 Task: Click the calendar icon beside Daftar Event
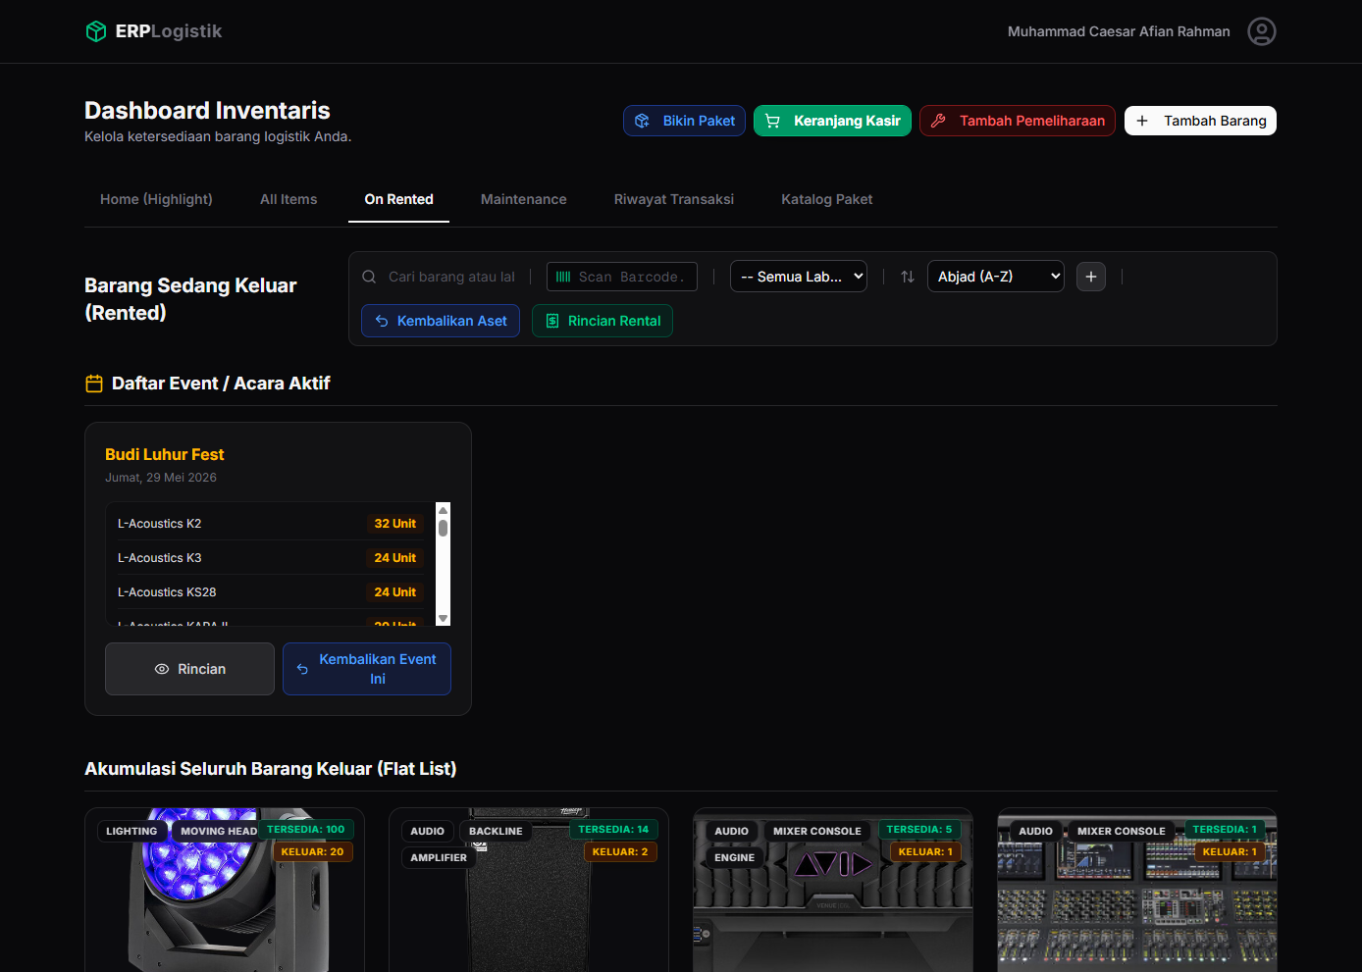pos(94,384)
